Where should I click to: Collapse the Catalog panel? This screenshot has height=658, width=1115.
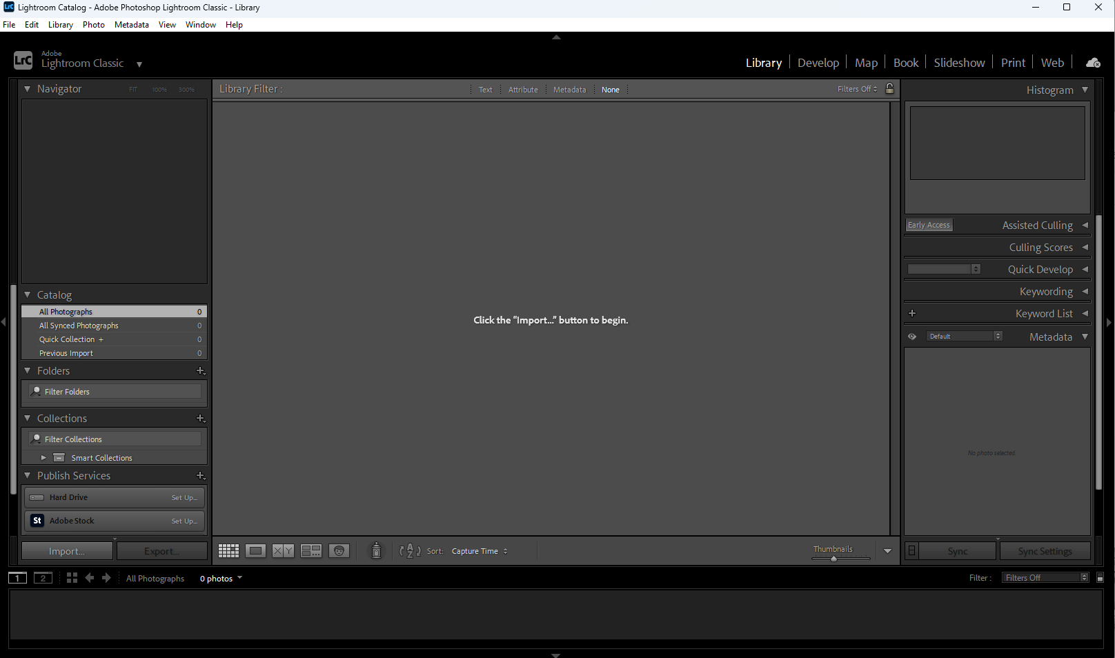tap(28, 295)
